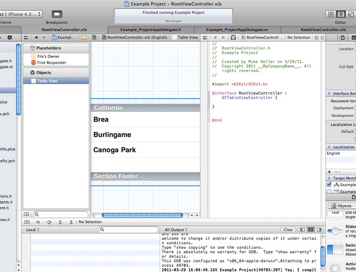This screenshot has width=356, height=272.
Task: Click the Section Footer bar in the table
Action: (145, 176)
